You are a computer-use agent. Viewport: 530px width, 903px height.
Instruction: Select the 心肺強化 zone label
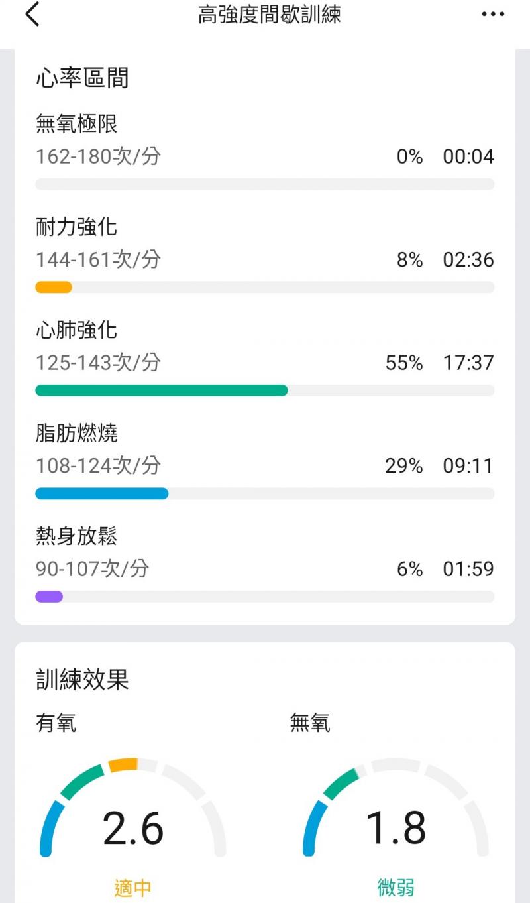pyautogui.click(x=77, y=330)
